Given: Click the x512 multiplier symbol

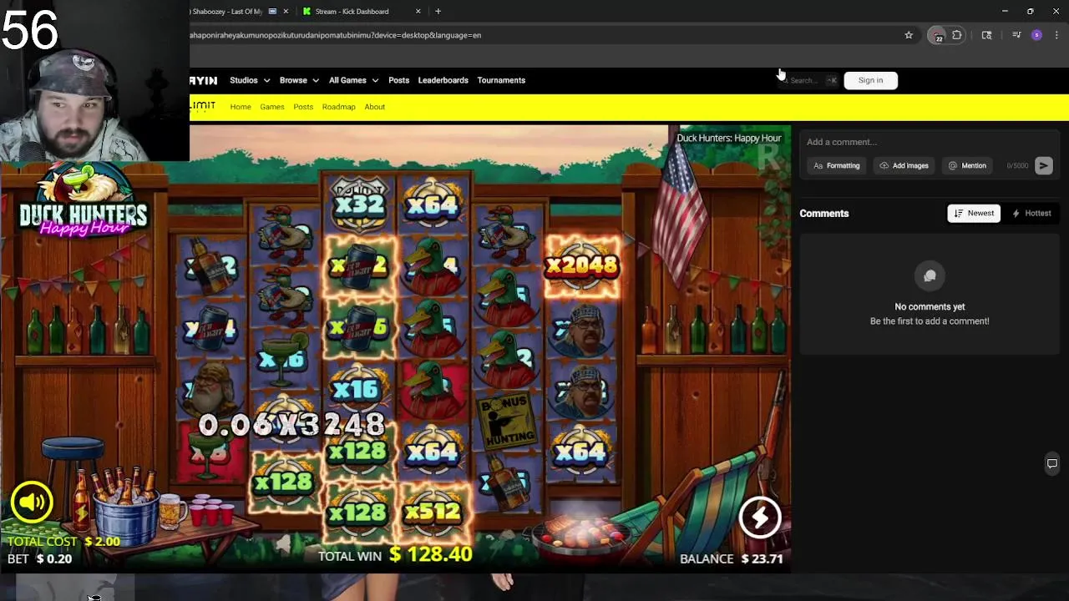Looking at the screenshot, I should pyautogui.click(x=433, y=513).
